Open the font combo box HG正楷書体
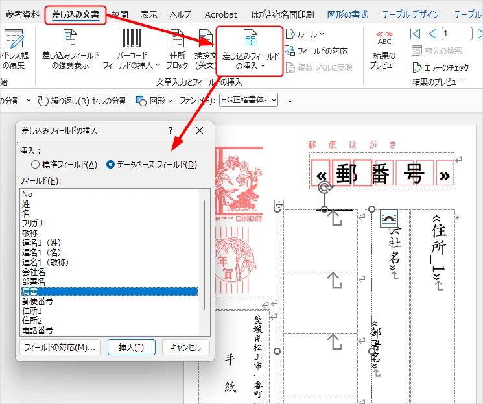 pyautogui.click(x=248, y=100)
